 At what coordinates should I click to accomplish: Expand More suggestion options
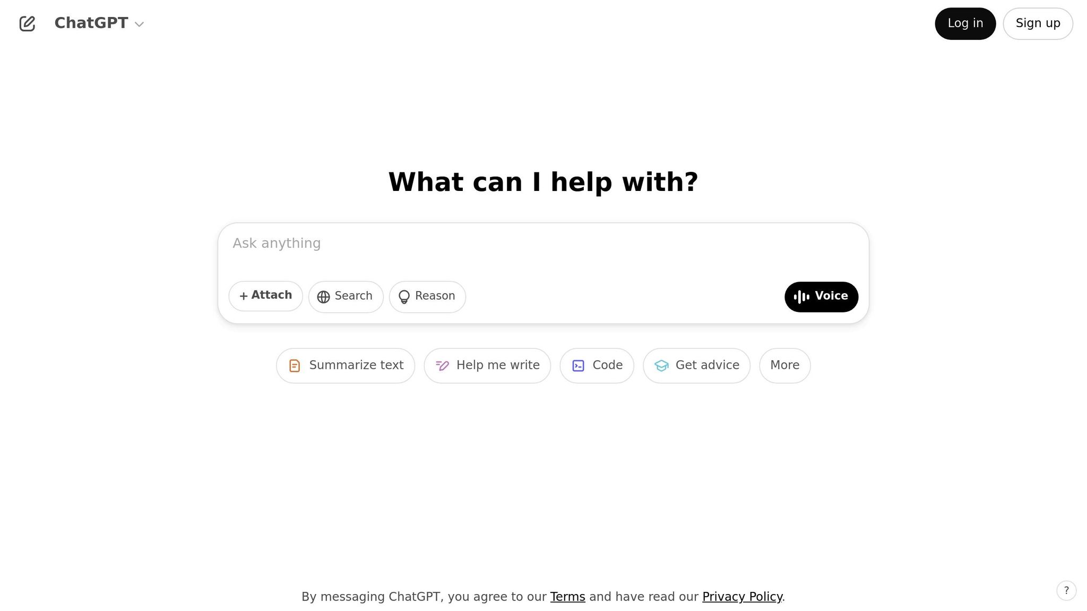(784, 365)
